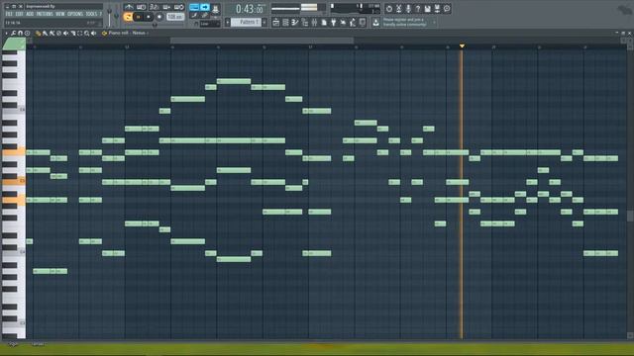This screenshot has height=356, width=634.
Task: Choose the dashed-box Select tool
Action: (79, 33)
